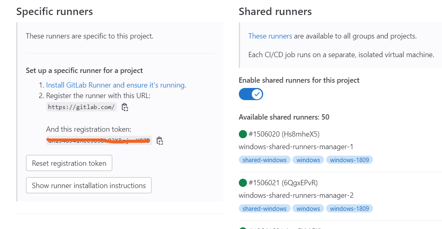Select the windows tag under runners-manager-1

308,160
